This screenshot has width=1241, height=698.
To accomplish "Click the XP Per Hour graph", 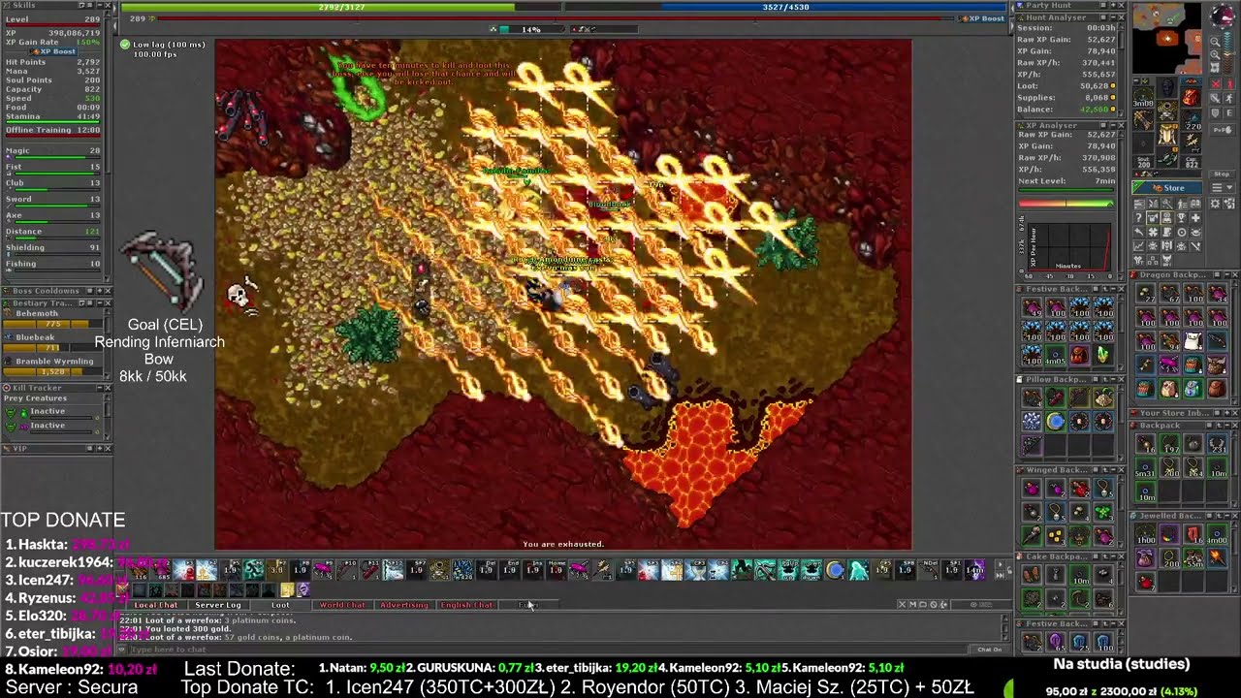I will pos(1069,247).
